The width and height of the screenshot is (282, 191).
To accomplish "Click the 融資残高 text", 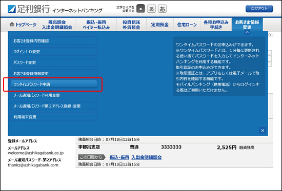I will [x=247, y=147].
